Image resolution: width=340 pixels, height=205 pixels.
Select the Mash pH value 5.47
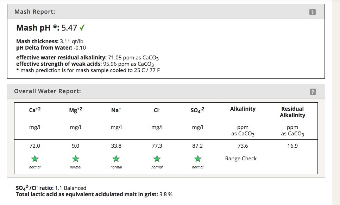(69, 28)
